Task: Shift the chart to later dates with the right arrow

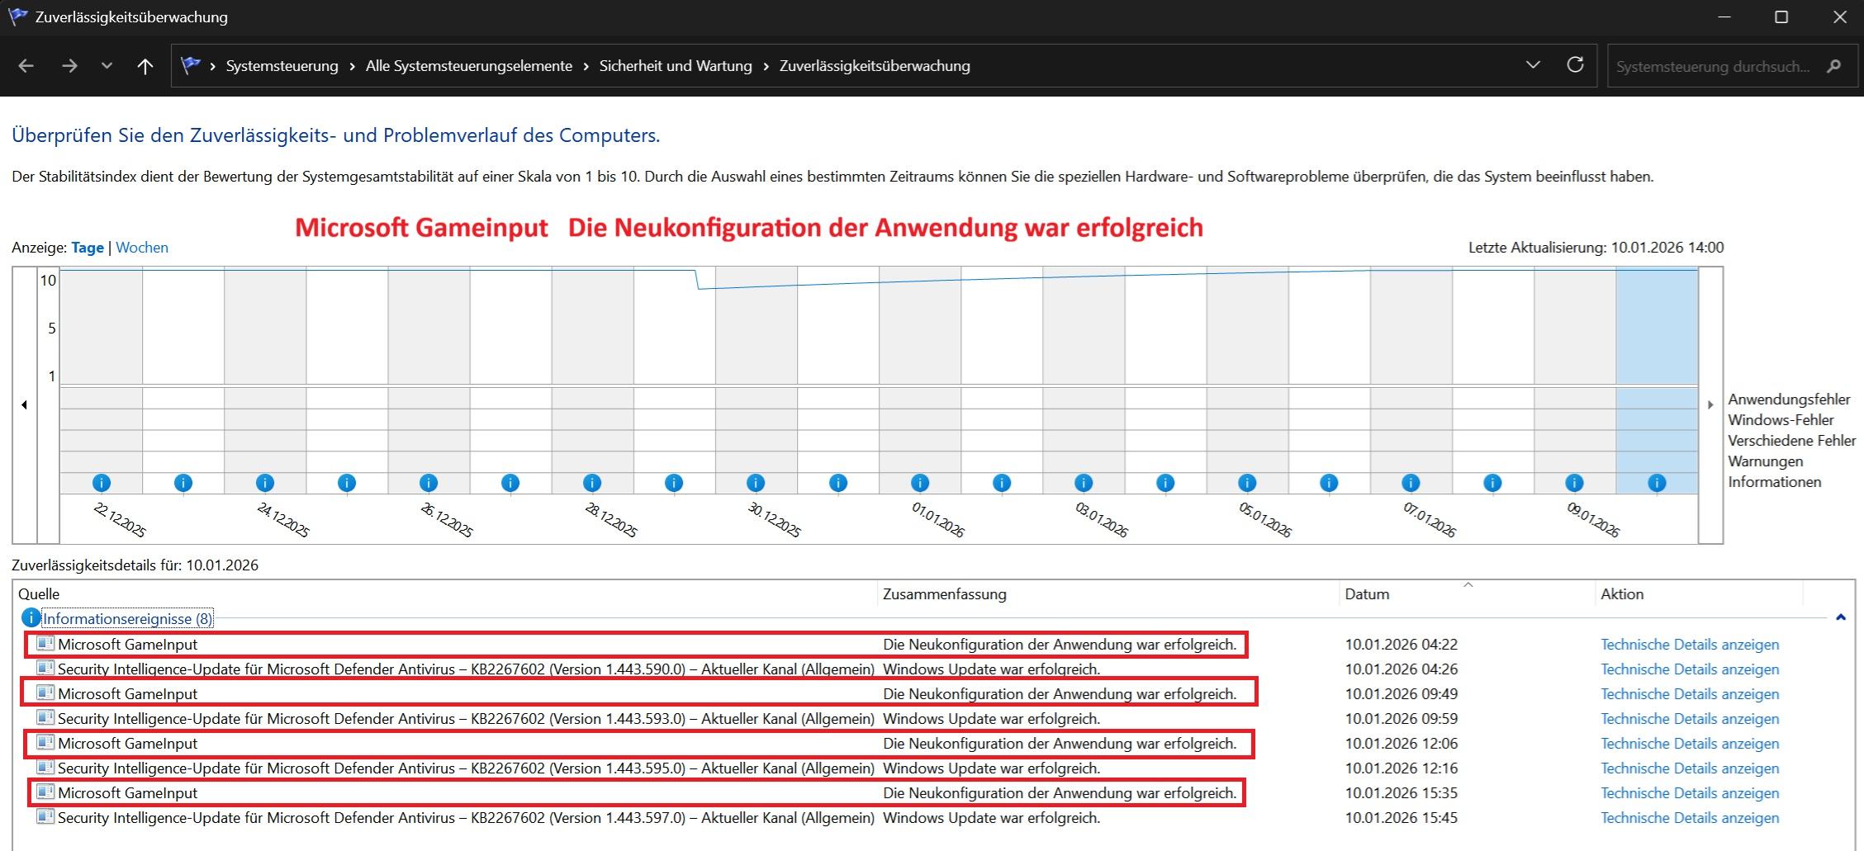Action: click(1710, 404)
